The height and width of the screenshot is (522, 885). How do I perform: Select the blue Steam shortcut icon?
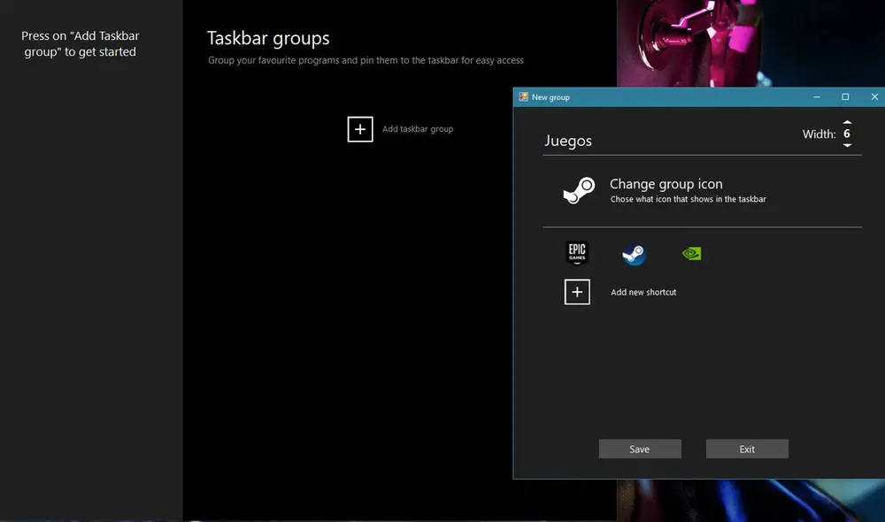pos(634,254)
